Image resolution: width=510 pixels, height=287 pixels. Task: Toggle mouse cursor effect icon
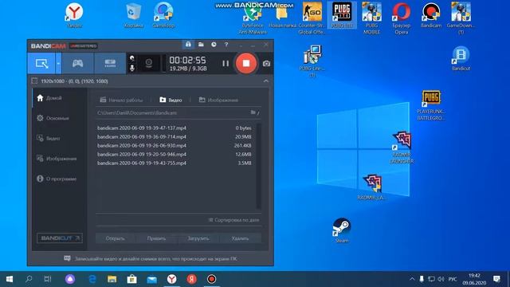(132, 58)
